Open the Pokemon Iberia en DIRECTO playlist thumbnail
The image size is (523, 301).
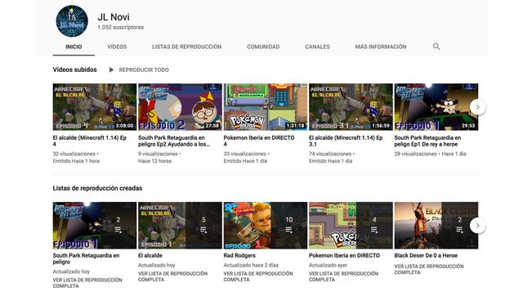(351, 225)
